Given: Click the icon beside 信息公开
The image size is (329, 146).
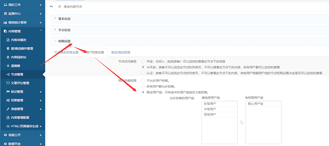Looking at the screenshot, I should (6, 135).
